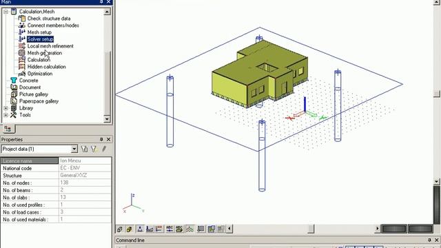Click the viewport vertical scrollbar up arrow
441x248 pixels.
click(437, 2)
